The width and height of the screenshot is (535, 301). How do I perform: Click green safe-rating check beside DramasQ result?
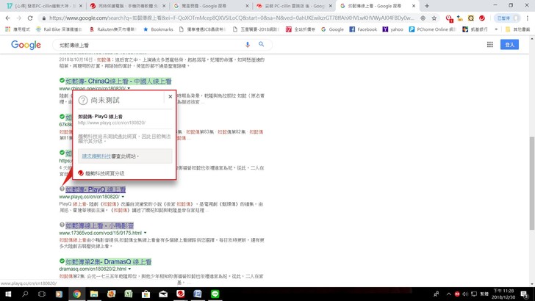62,261
